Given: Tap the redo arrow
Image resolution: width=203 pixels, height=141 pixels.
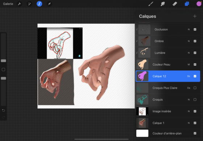Looking at the screenshot, I should [x=4, y=117].
